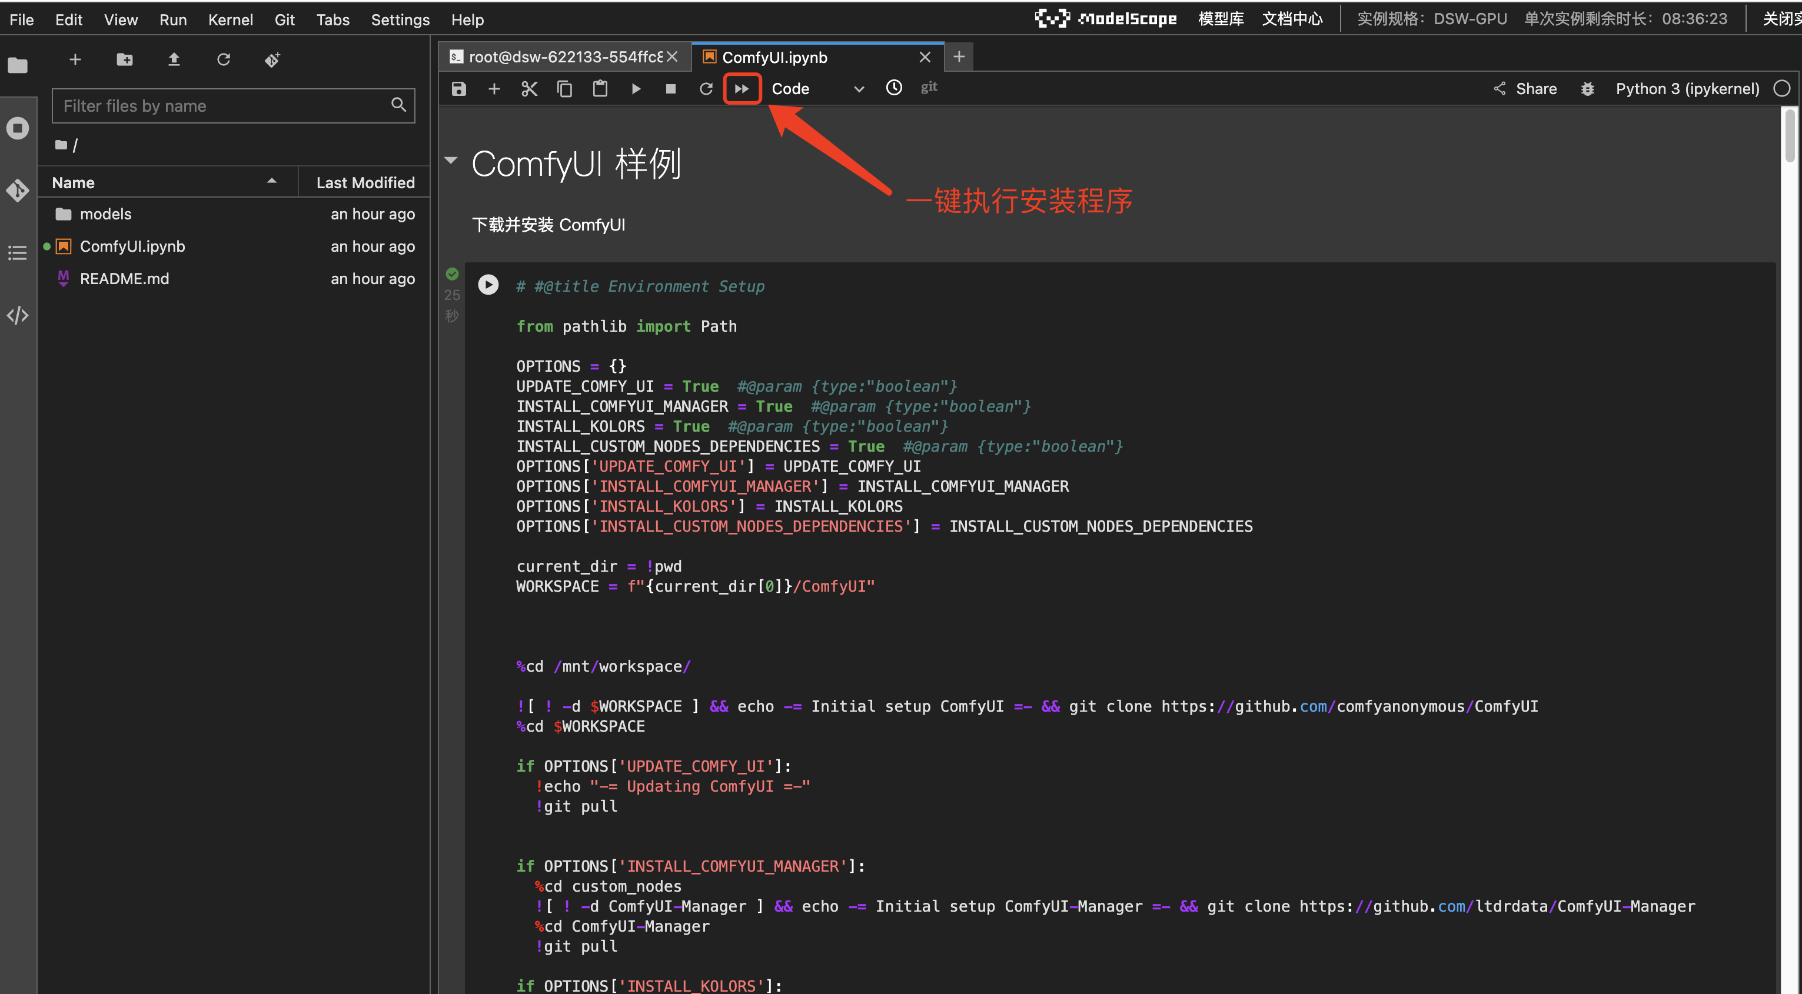Restart the kernel icon
Screen dimensions: 1802x994
coord(706,89)
